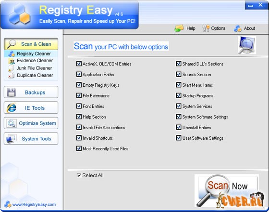Uncheck Startup Programs option
This screenshot has width=269, height=212.
(179, 95)
